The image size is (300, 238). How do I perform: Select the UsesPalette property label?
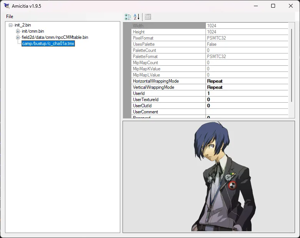click(144, 44)
